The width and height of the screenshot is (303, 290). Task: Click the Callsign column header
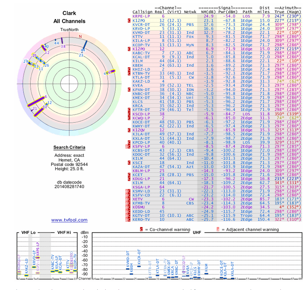[x=142, y=12]
